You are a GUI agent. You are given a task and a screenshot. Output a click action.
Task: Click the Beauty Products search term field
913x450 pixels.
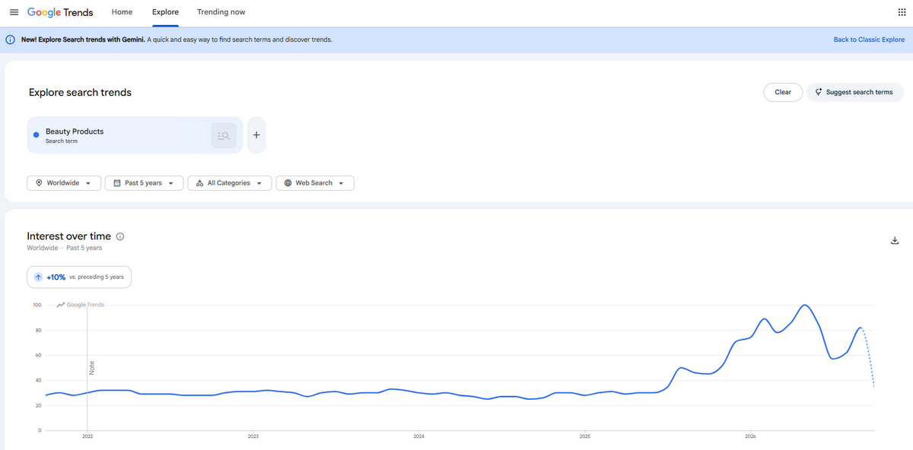pyautogui.click(x=135, y=135)
